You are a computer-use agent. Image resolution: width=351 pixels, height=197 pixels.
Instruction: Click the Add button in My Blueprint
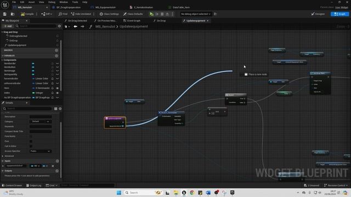coord(8,26)
